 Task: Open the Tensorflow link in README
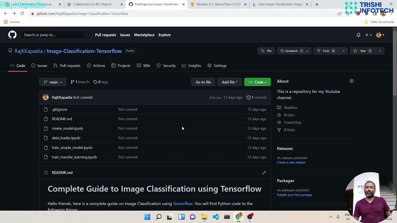(183, 204)
